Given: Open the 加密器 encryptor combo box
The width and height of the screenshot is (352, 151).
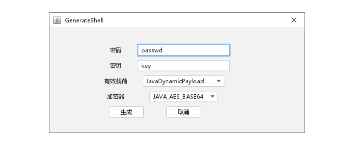Looking at the screenshot, I should pyautogui.click(x=183, y=97).
